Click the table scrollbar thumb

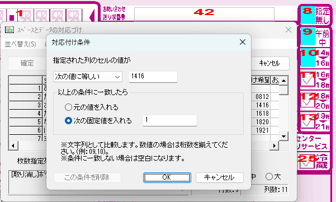[283, 90]
